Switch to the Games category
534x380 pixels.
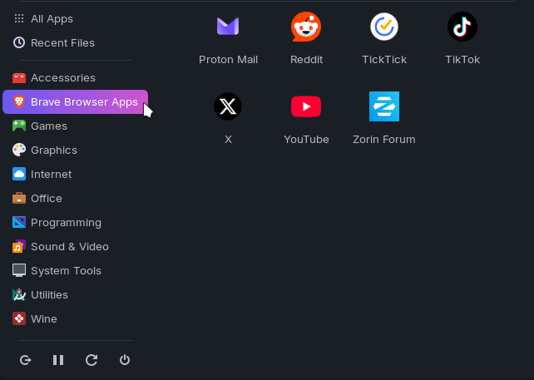[75, 126]
